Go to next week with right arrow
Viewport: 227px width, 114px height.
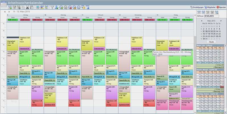pyautogui.click(x=9, y=12)
